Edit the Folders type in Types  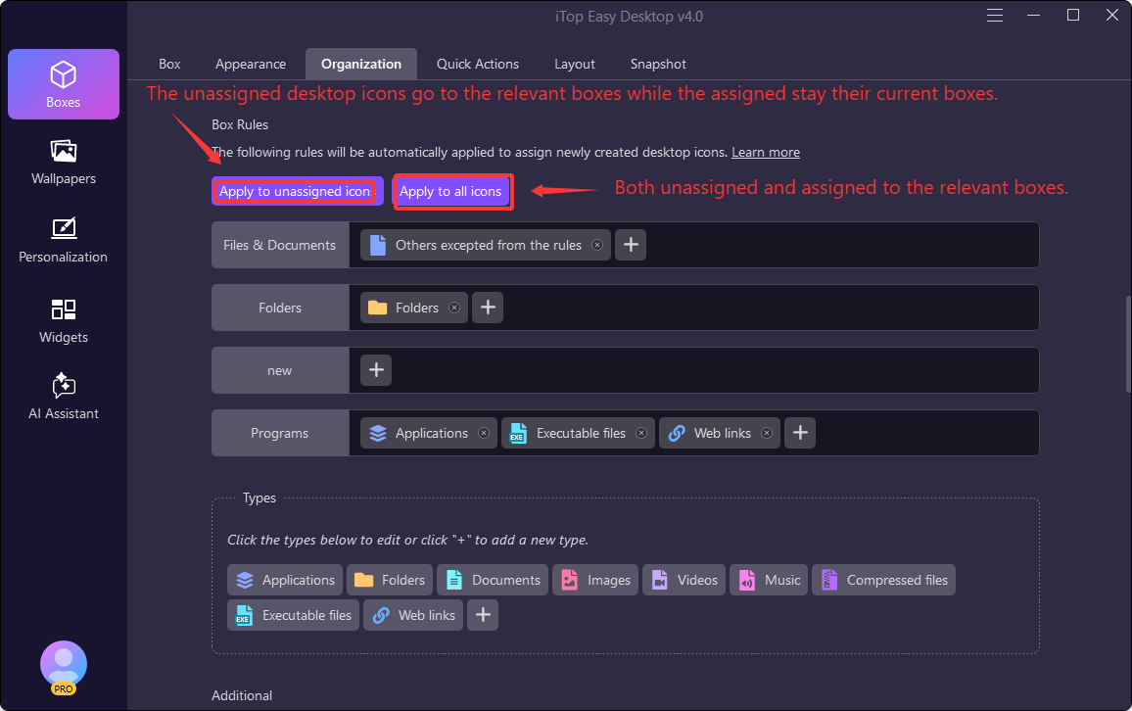389,580
